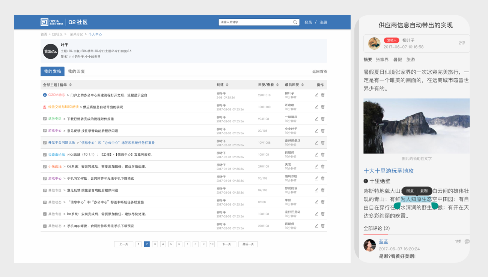
Task: Click 登录 link in header
Action: coord(308,22)
